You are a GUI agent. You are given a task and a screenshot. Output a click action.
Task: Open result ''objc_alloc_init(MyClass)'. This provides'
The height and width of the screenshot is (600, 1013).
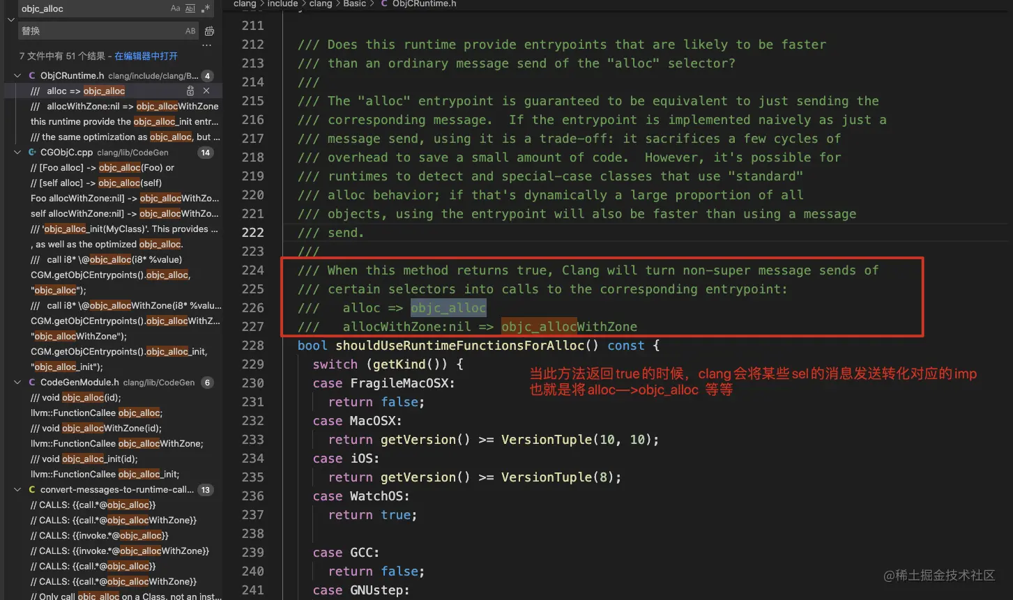(x=125, y=229)
